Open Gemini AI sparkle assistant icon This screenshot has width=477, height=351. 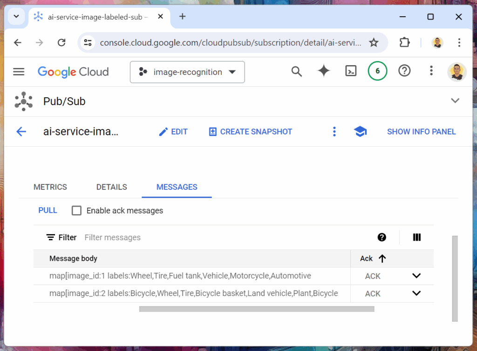[324, 71]
